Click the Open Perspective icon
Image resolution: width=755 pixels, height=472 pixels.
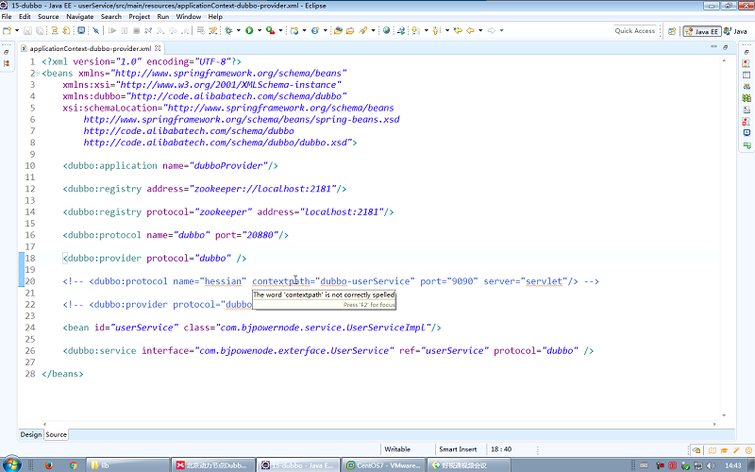(670, 31)
